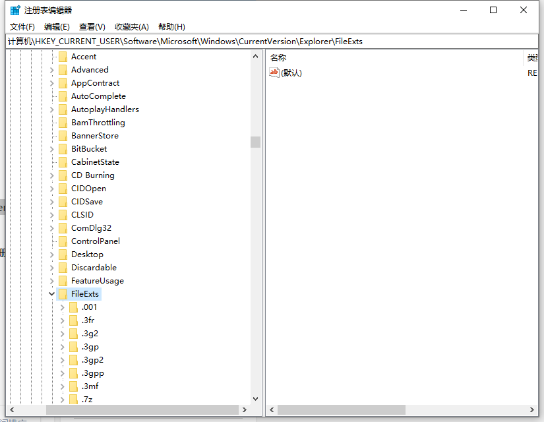Click the .7z key folder icon
Image resolution: width=544 pixels, height=422 pixels.
coord(73,399)
